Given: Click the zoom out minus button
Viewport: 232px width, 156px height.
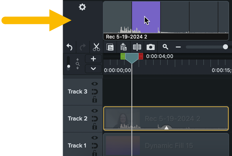Looking at the screenshot, I should (x=178, y=47).
